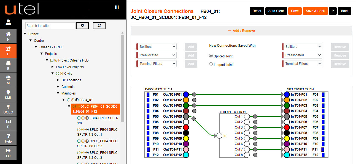Click the grey connector dot on Out T01-F01
Screen dimensions: 356x164
[194, 94]
